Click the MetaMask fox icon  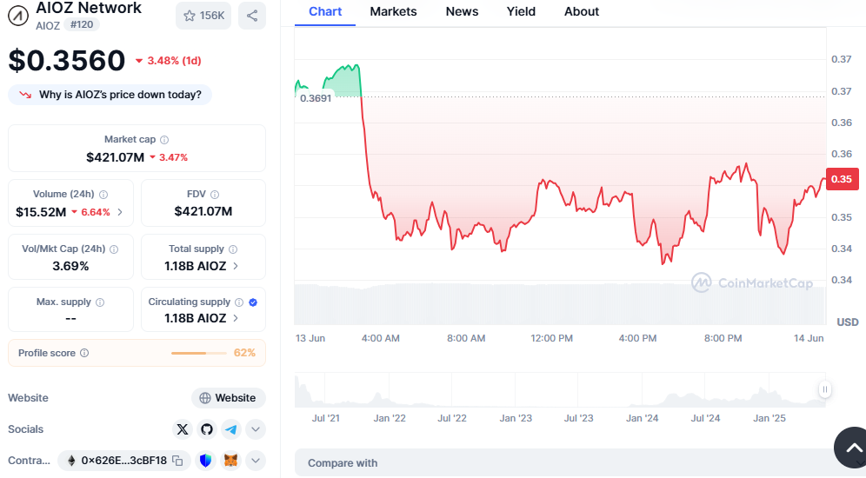click(x=230, y=461)
